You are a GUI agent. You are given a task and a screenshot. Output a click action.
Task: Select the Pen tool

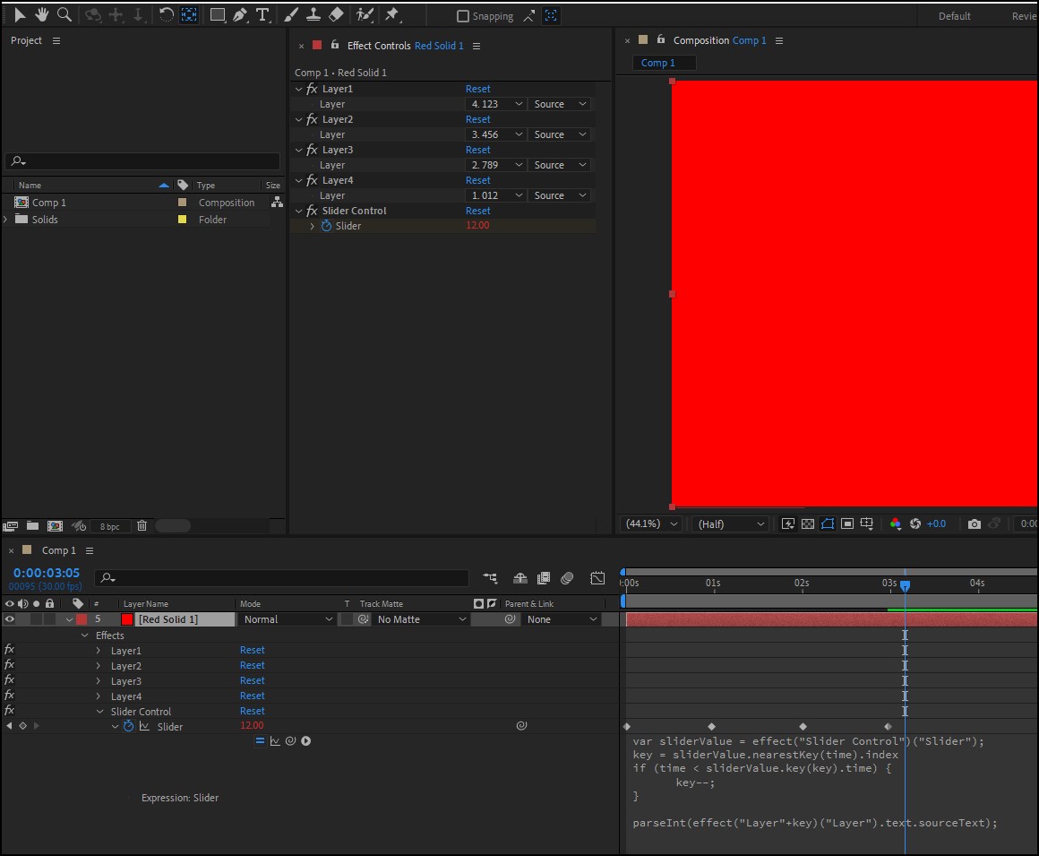(240, 15)
